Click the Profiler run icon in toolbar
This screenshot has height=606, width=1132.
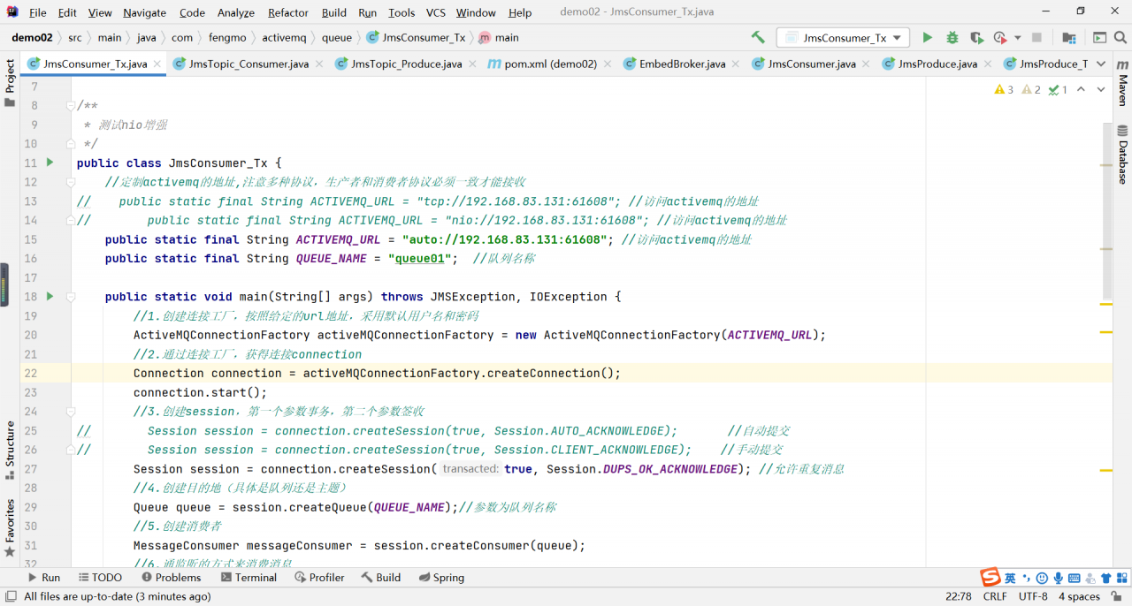click(1000, 37)
